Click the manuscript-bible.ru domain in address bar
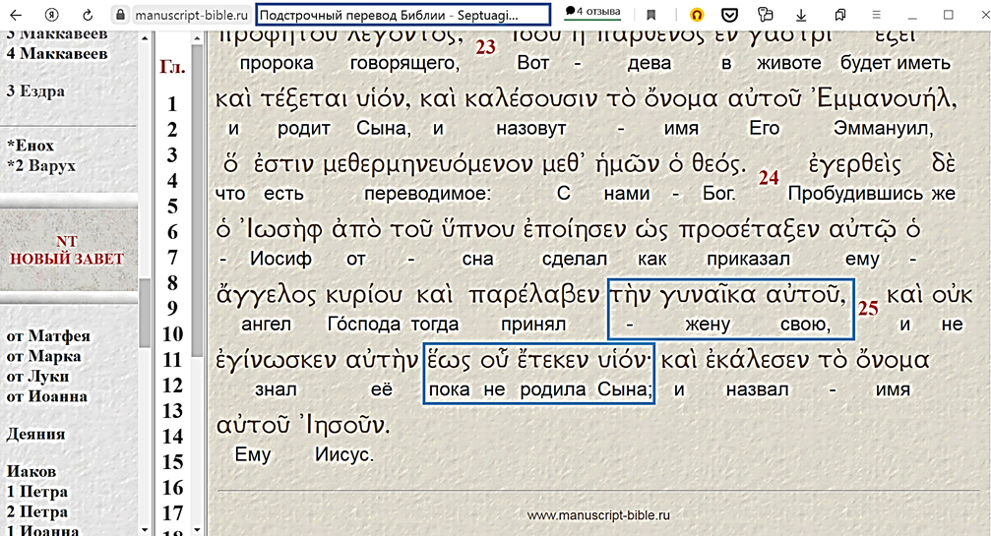Image resolution: width=991 pixels, height=536 pixels. coord(192,15)
